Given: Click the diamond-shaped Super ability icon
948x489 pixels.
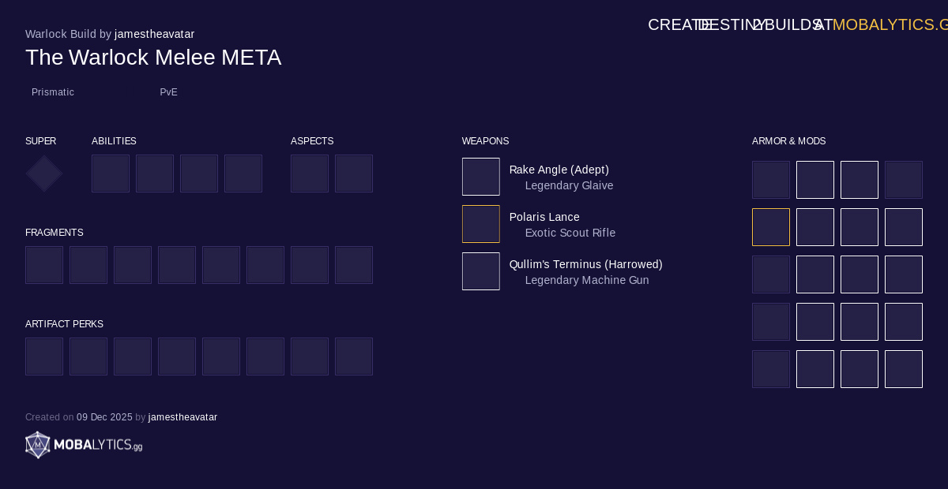Looking at the screenshot, I should tap(44, 174).
